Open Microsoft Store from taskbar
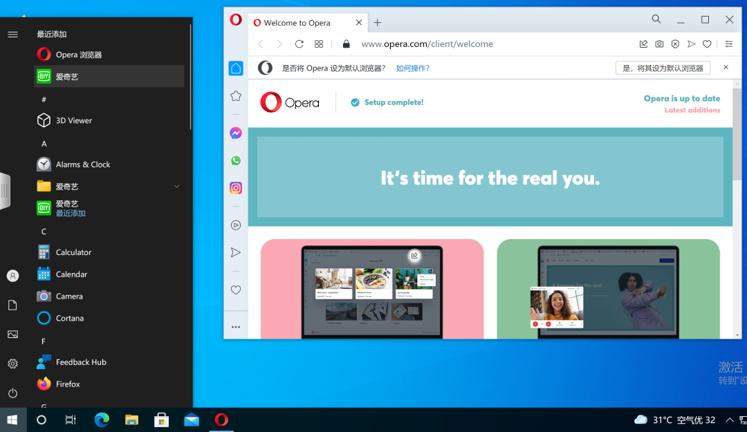 point(161,420)
